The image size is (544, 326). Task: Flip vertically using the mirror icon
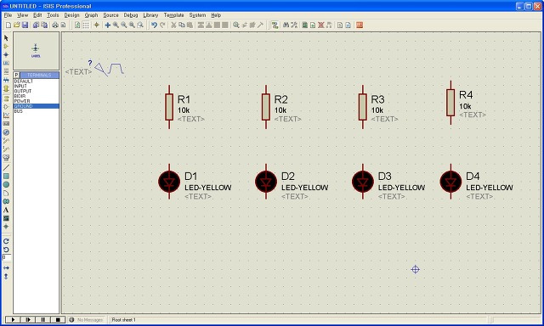[x=6, y=277]
